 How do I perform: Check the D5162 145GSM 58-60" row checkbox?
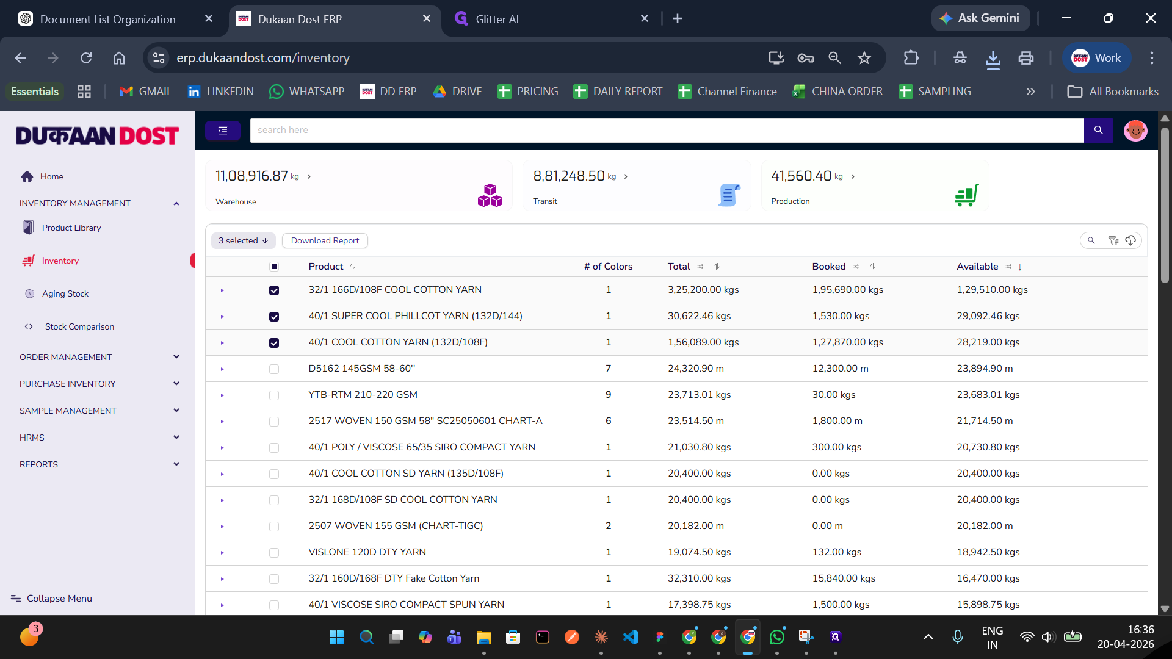[x=274, y=369]
